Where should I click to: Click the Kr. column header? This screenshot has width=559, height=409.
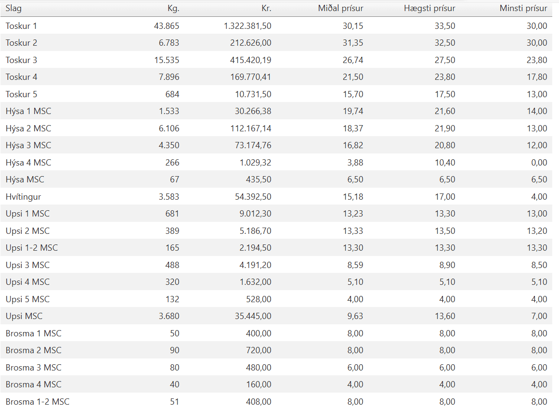click(266, 8)
